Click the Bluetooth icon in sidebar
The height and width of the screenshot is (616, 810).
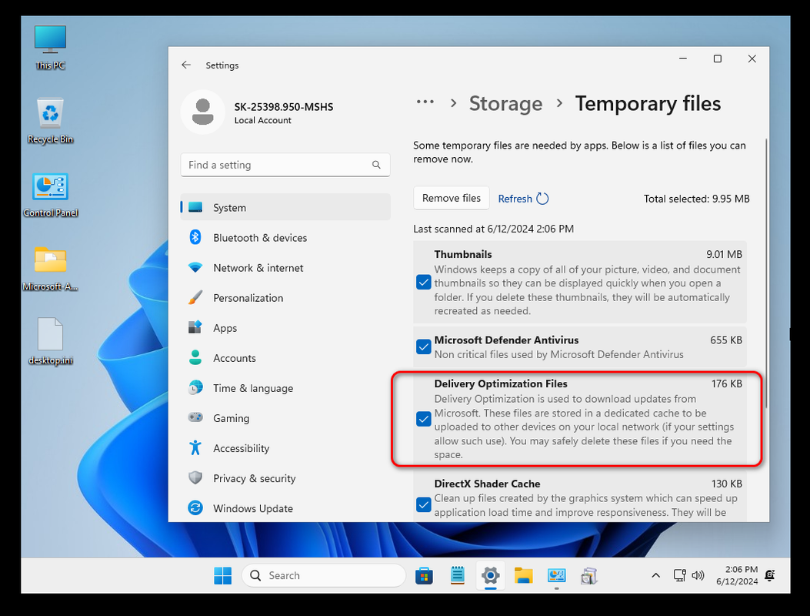(195, 237)
